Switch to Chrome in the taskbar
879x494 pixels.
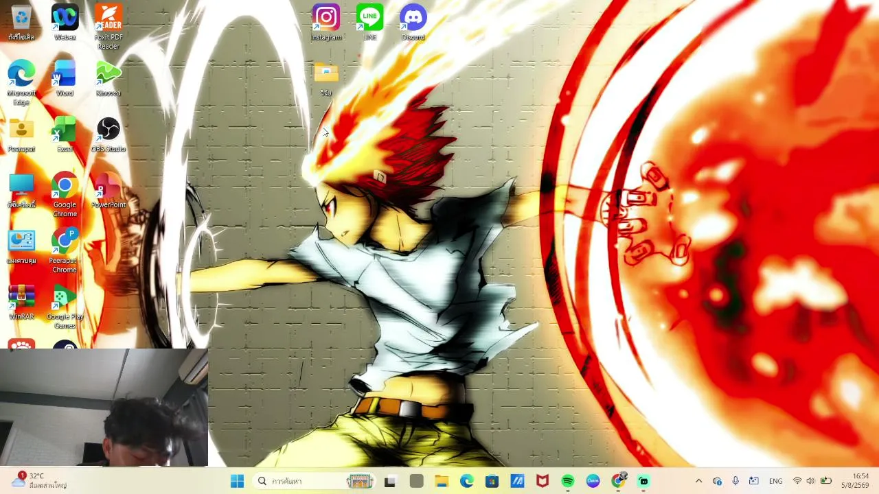[619, 481]
